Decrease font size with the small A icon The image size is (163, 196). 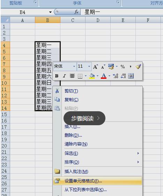click(103, 67)
